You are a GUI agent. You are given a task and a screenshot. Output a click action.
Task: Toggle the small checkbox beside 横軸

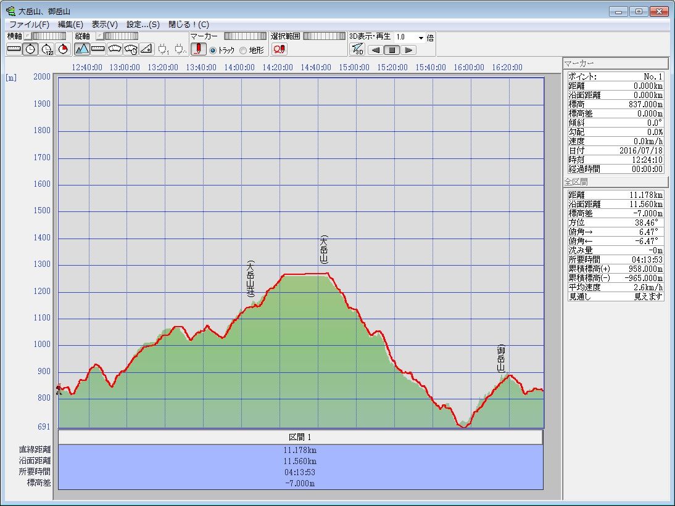coord(28,36)
